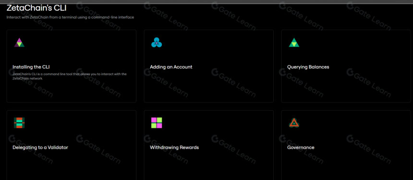The height and width of the screenshot is (180, 413).
Task: Click the Querying Balances triangle icon
Action: [x=294, y=43]
